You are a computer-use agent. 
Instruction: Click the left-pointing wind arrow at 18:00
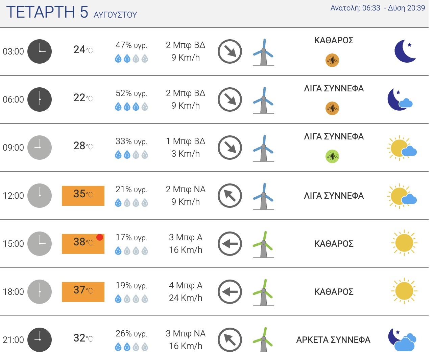[x=230, y=292]
